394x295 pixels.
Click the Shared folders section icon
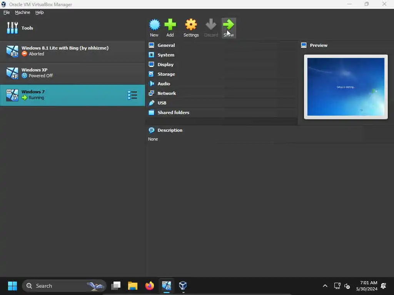click(151, 113)
